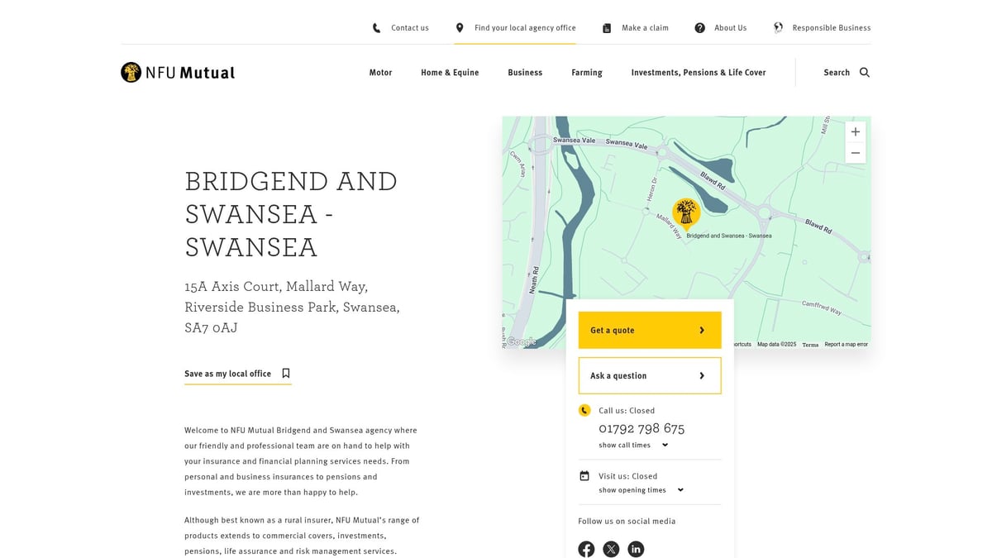Select Home & Equine in the navigation

pos(450,72)
